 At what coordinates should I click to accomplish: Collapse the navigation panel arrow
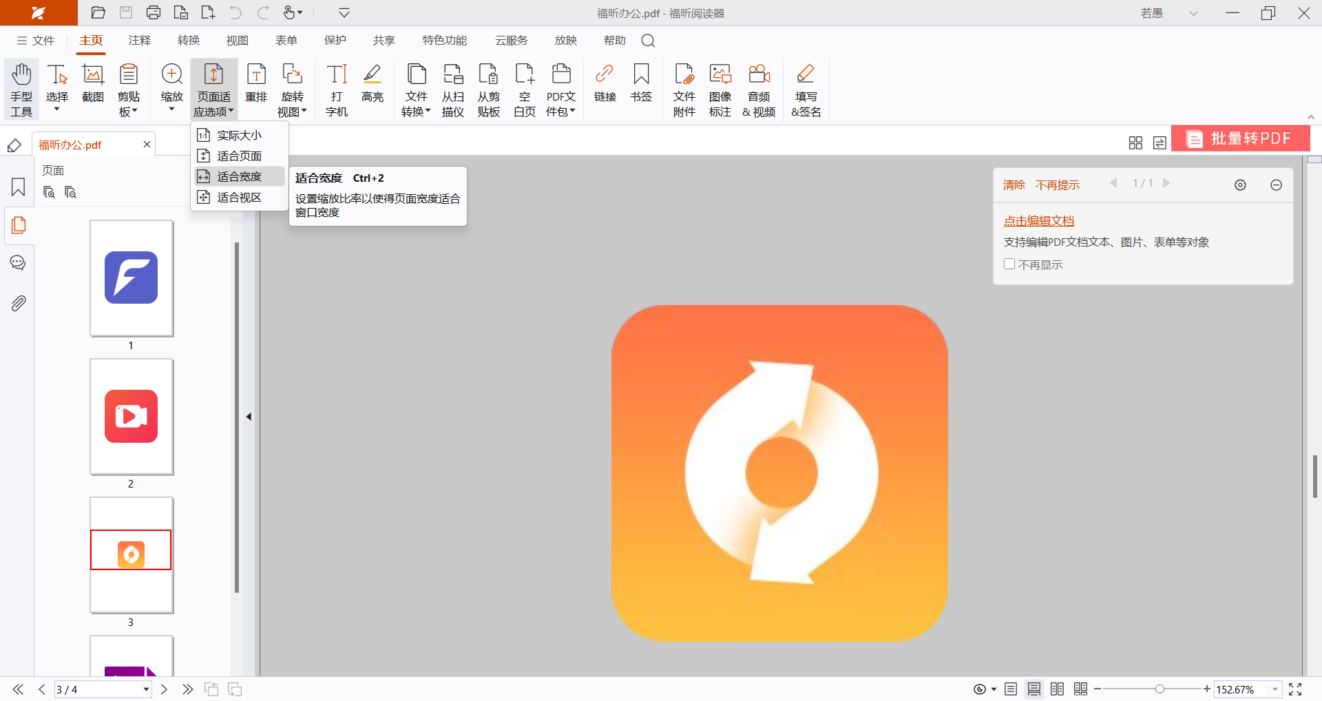(x=249, y=417)
